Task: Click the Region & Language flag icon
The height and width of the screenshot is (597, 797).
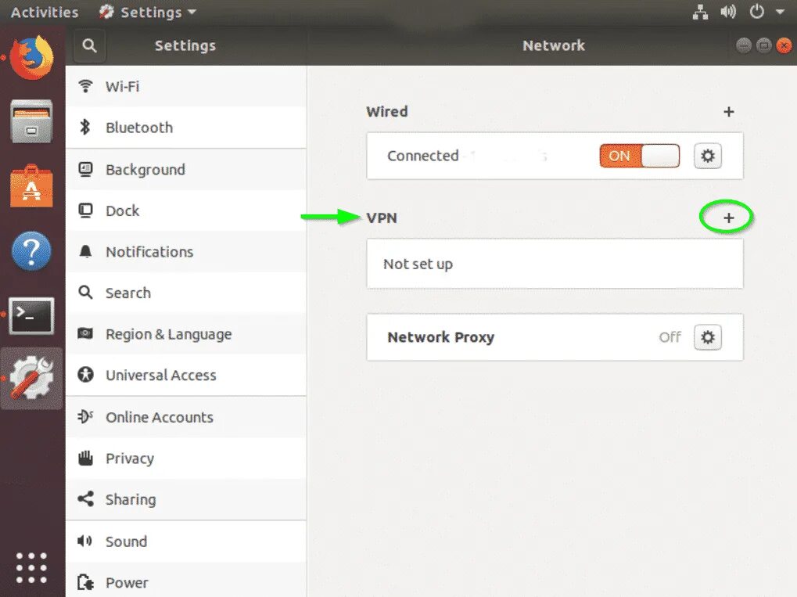Action: click(x=85, y=333)
